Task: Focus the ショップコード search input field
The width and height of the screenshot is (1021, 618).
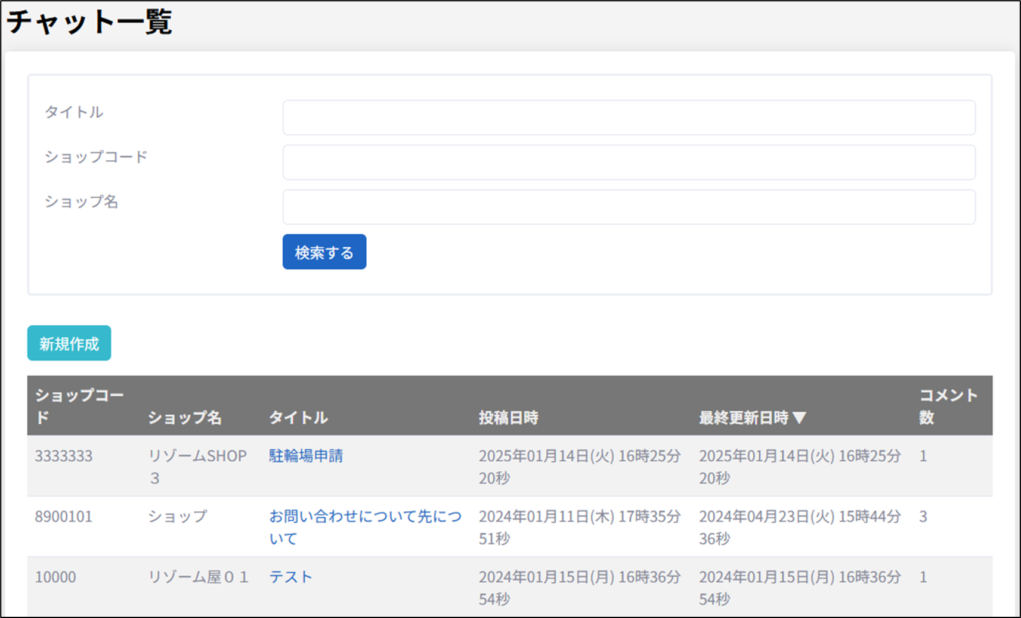Action: [x=629, y=162]
